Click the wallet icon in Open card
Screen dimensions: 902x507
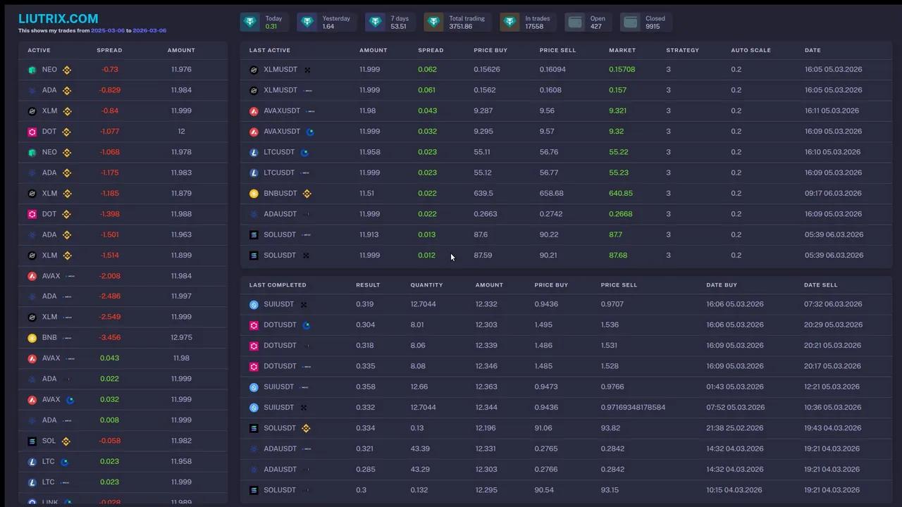point(575,23)
